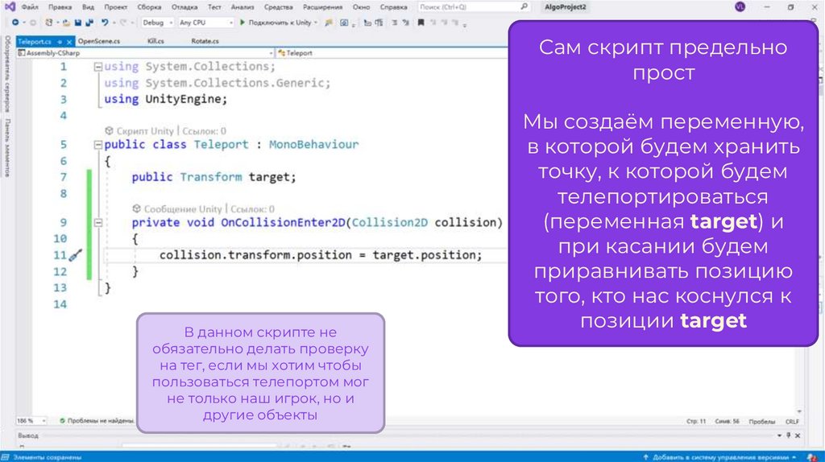Click the bookmark icon in the toolbar
This screenshot has width=825, height=462.
click(x=421, y=23)
